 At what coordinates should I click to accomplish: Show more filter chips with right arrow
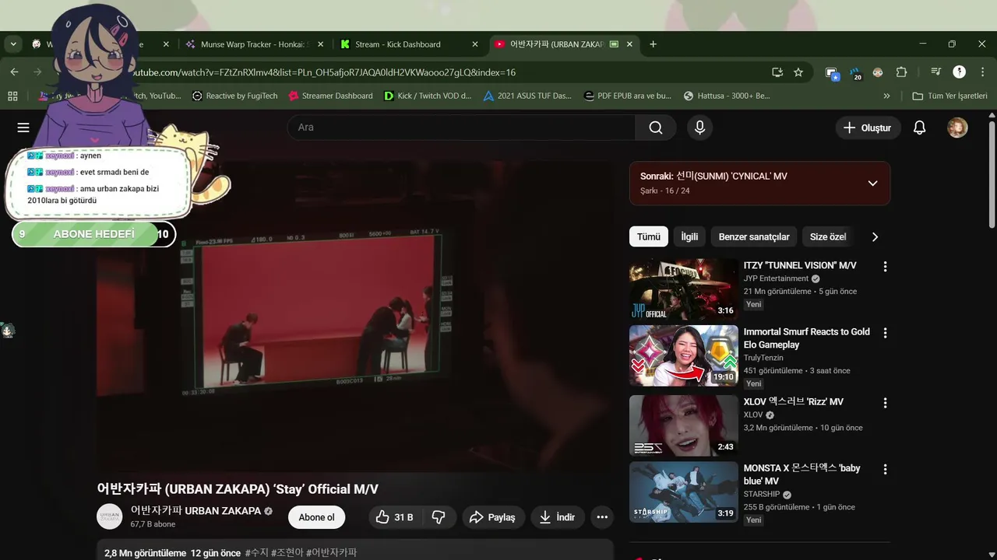[x=875, y=236]
